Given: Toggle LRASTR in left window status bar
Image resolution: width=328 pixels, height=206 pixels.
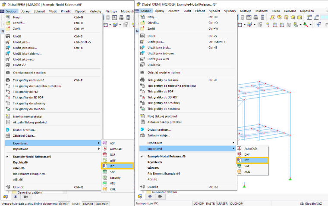Looking at the screenshot, I should tap(88, 204).
